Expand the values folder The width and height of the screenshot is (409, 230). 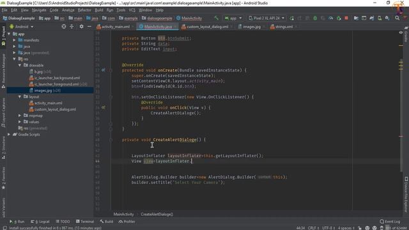coord(20,122)
